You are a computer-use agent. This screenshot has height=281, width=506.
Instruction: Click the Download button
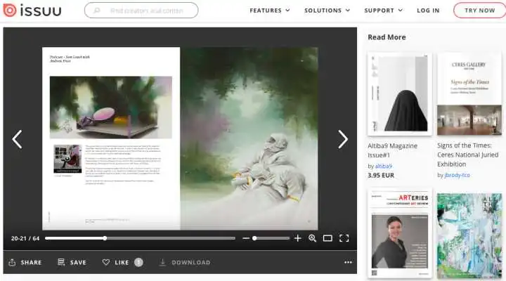185,262
